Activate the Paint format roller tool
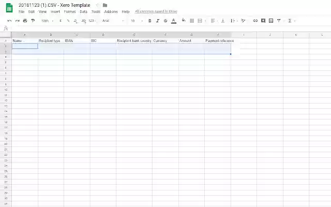This screenshot has width=331, height=207. [x=33, y=21]
